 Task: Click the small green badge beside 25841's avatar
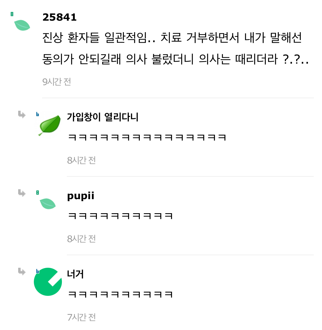click(x=12, y=14)
